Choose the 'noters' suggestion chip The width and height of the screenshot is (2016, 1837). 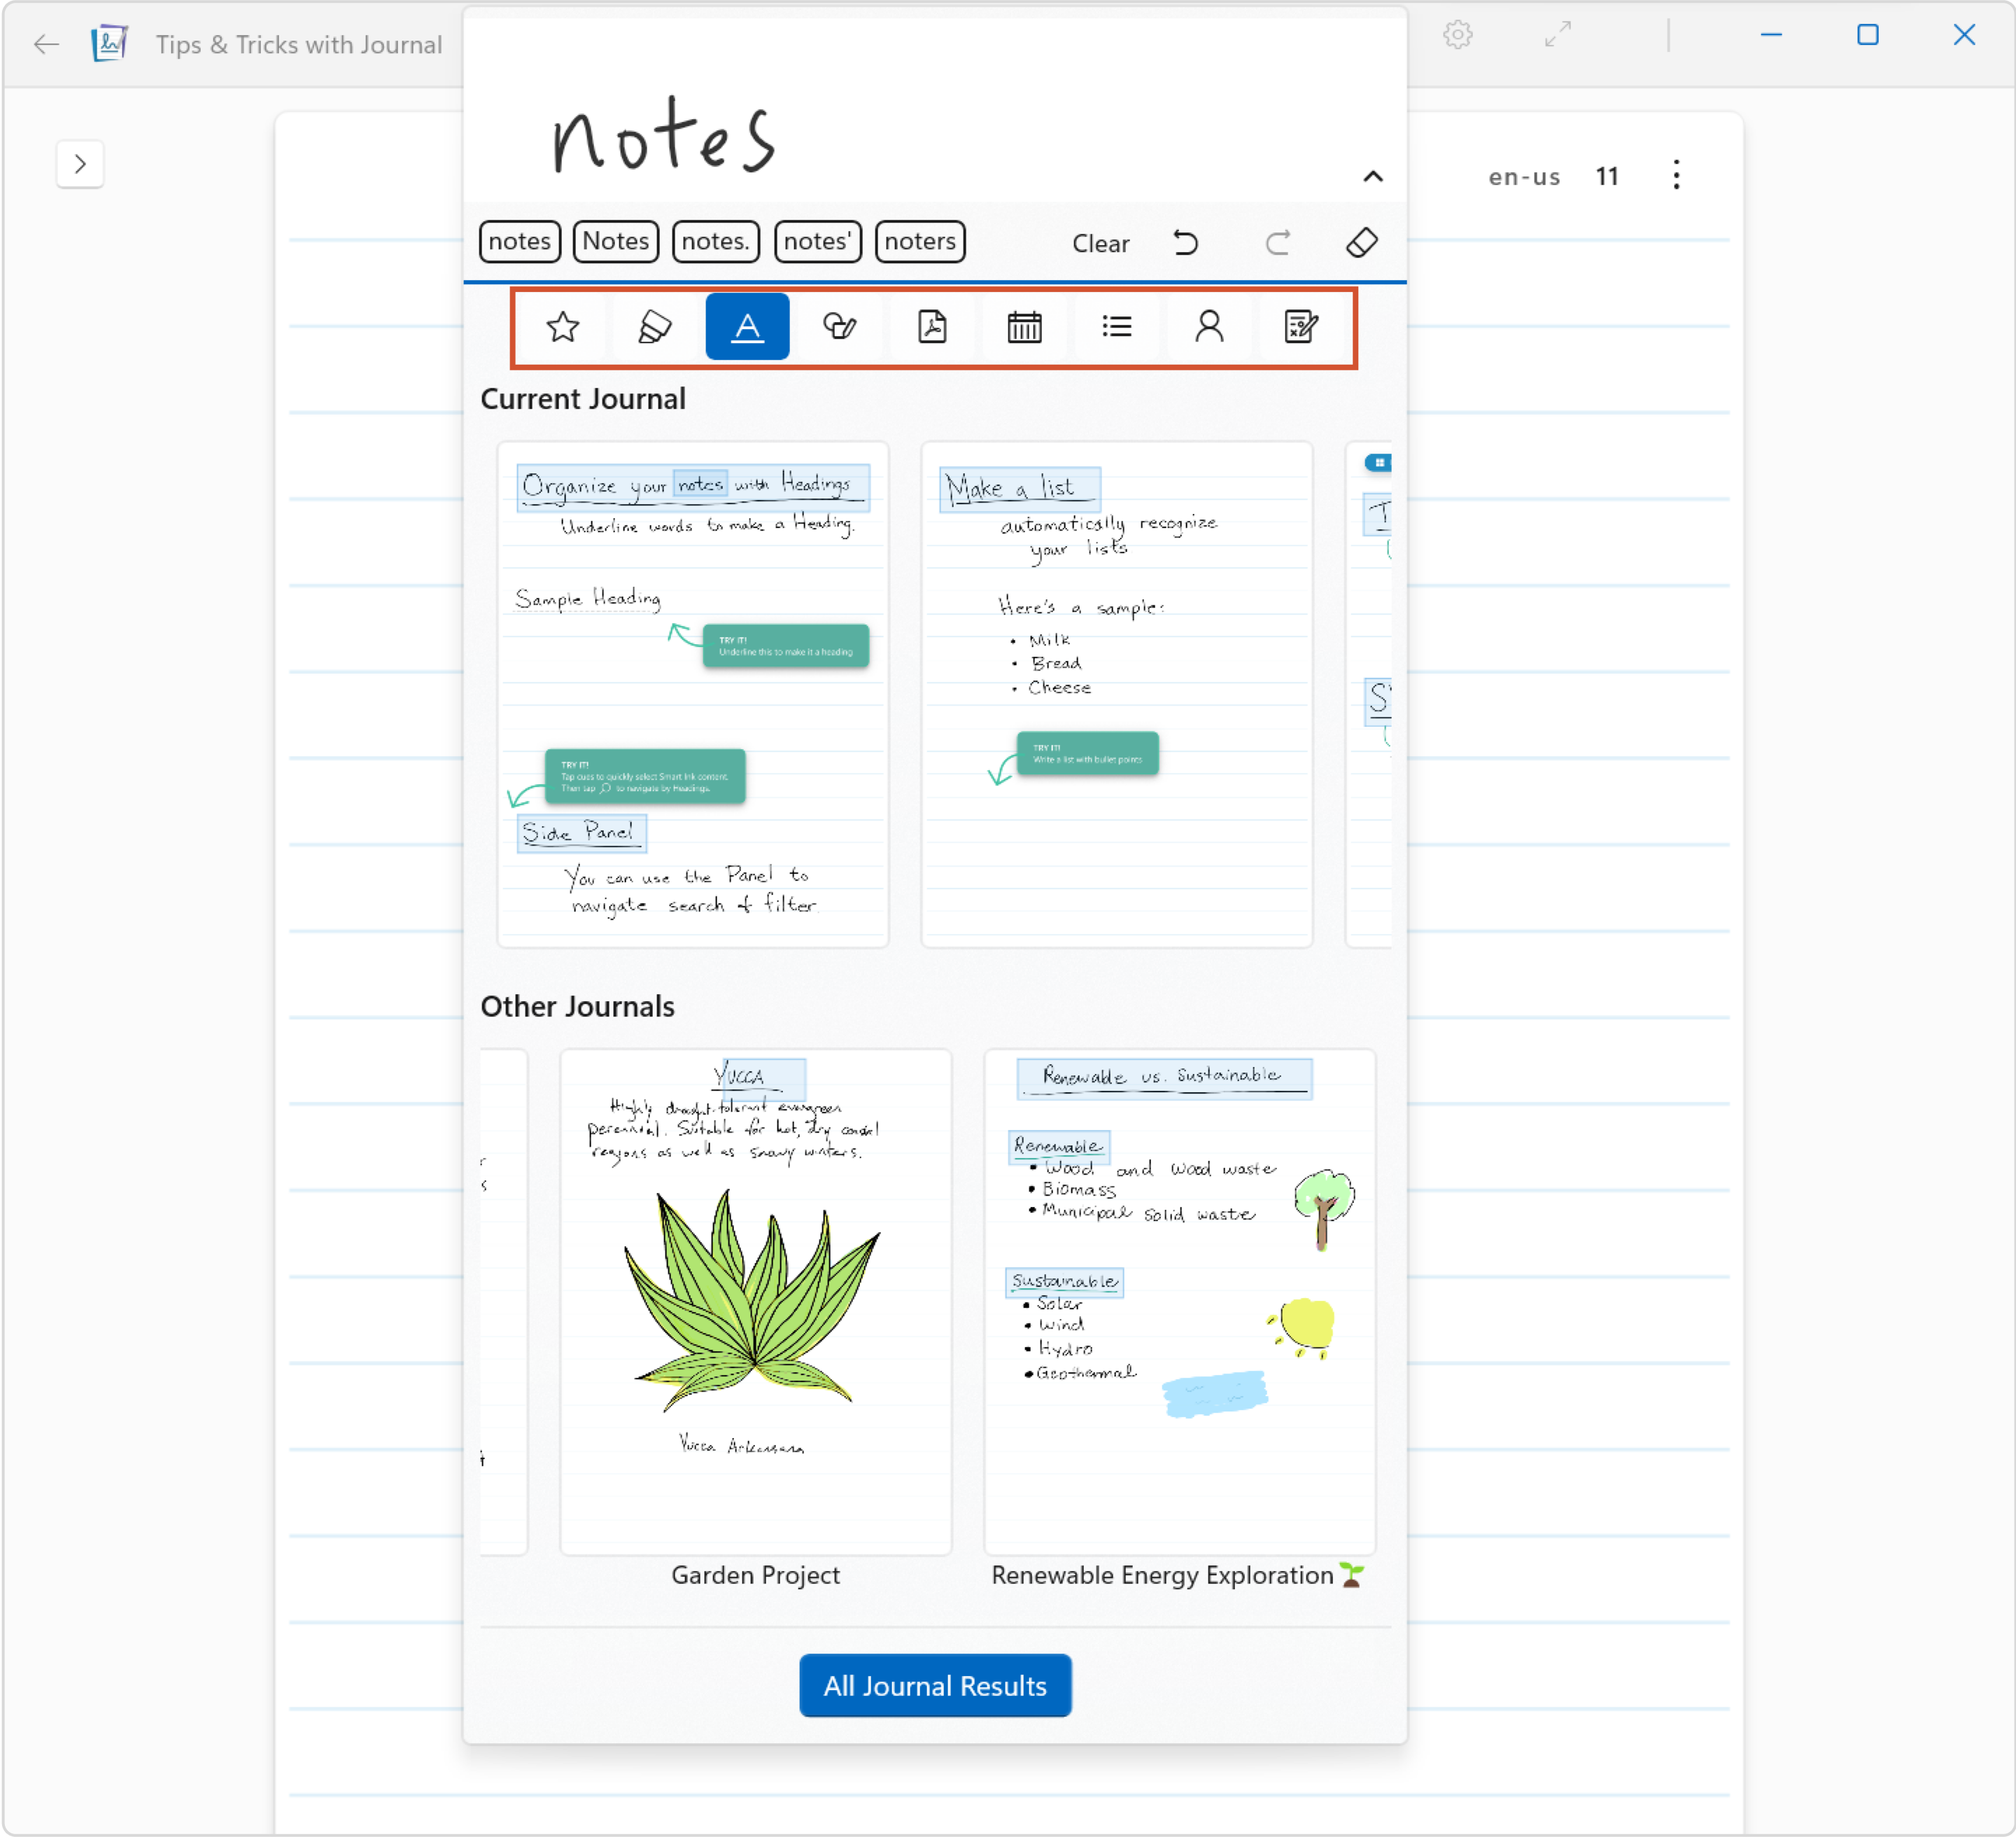[919, 241]
